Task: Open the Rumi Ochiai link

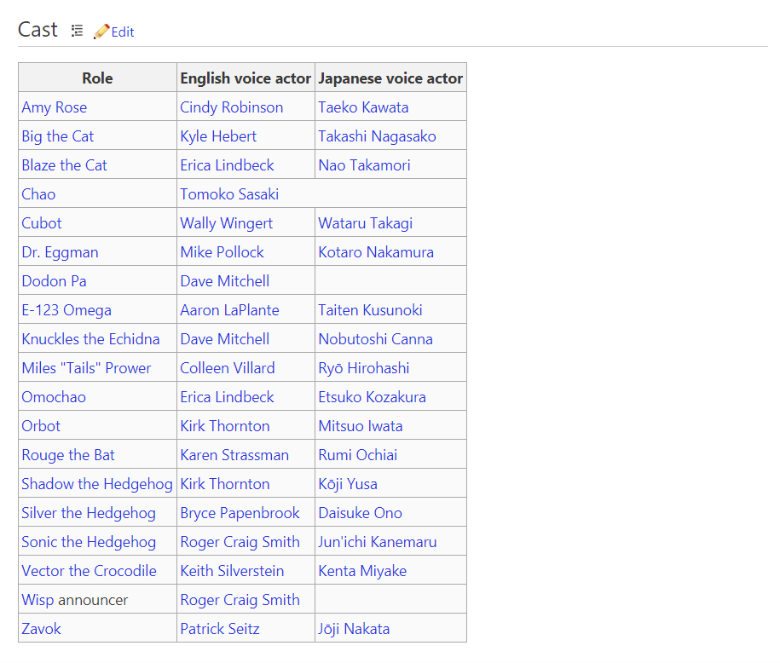Action: [x=358, y=455]
